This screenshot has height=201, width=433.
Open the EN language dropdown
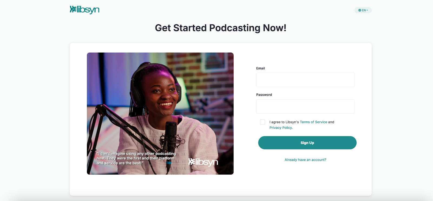click(363, 10)
